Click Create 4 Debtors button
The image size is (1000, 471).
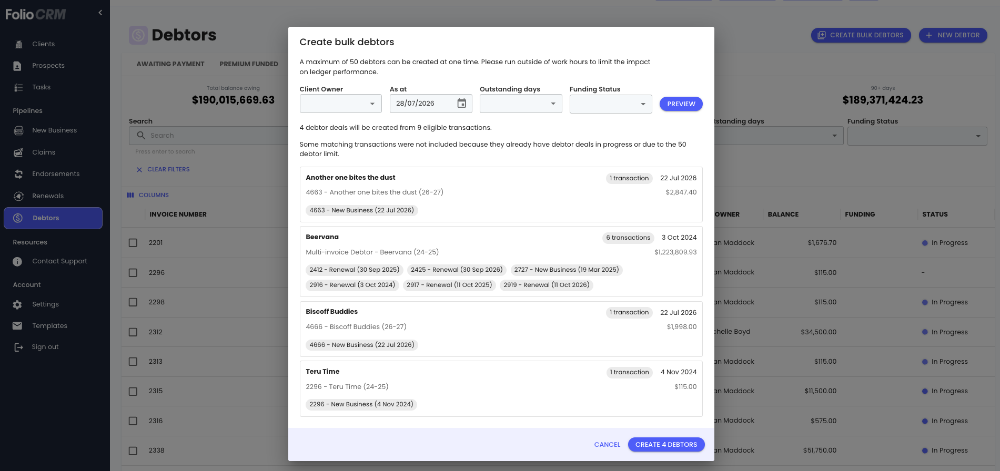click(x=666, y=445)
